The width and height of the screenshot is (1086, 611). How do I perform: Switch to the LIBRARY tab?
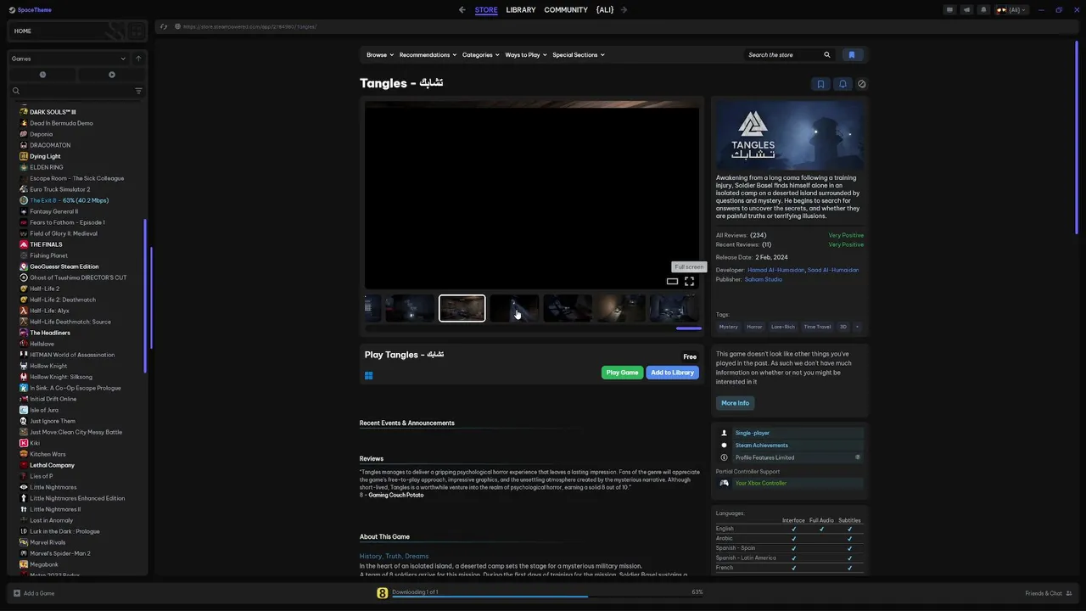521,10
